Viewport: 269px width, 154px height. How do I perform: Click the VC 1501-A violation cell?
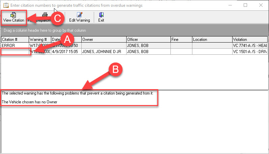point(249,52)
